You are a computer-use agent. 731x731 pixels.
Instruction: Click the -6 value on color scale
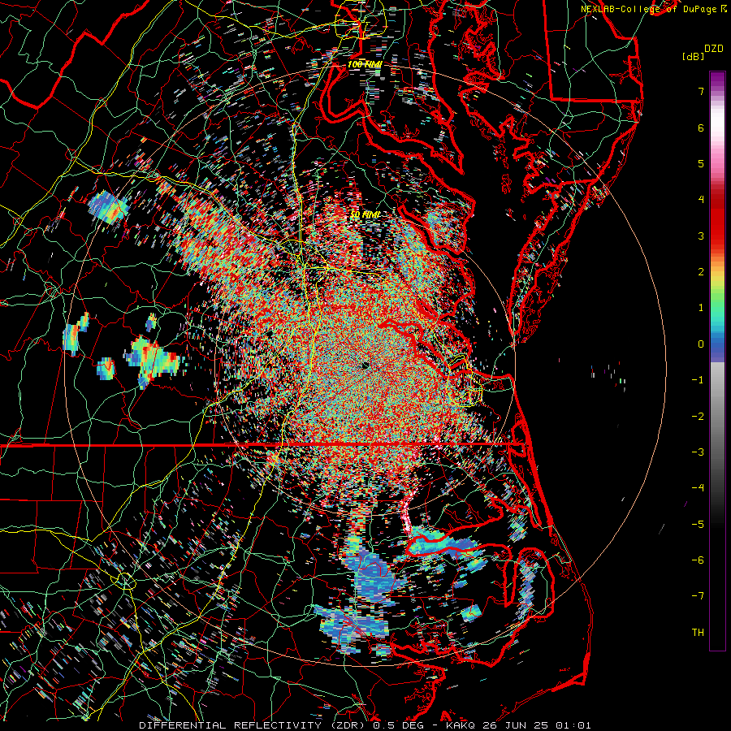[698, 560]
